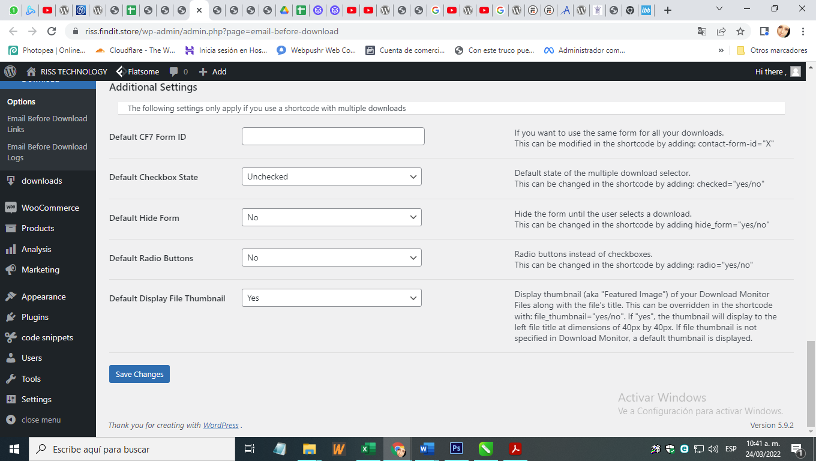This screenshot has width=816, height=461.
Task: Open volume control in system tray
Action: pyautogui.click(x=713, y=449)
